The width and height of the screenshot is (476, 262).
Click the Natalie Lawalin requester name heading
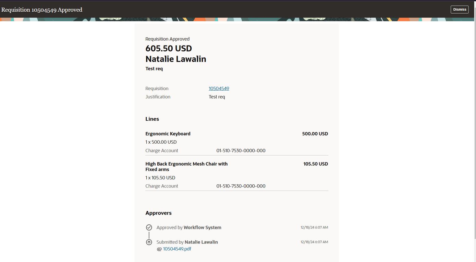[176, 59]
